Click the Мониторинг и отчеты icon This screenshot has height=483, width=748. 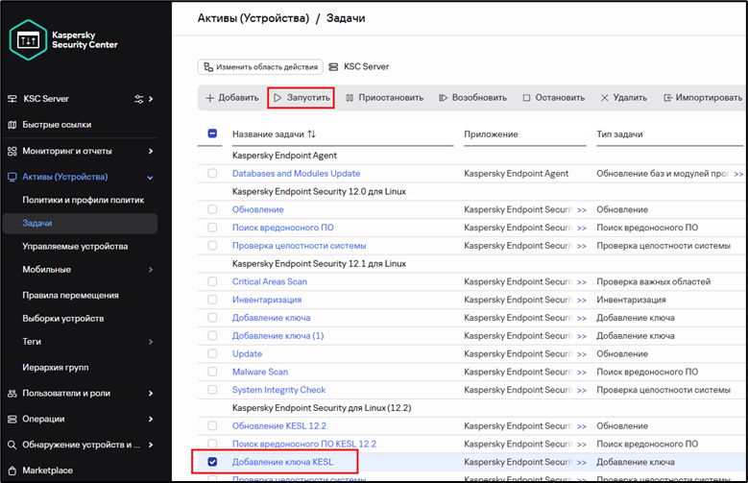[12, 152]
